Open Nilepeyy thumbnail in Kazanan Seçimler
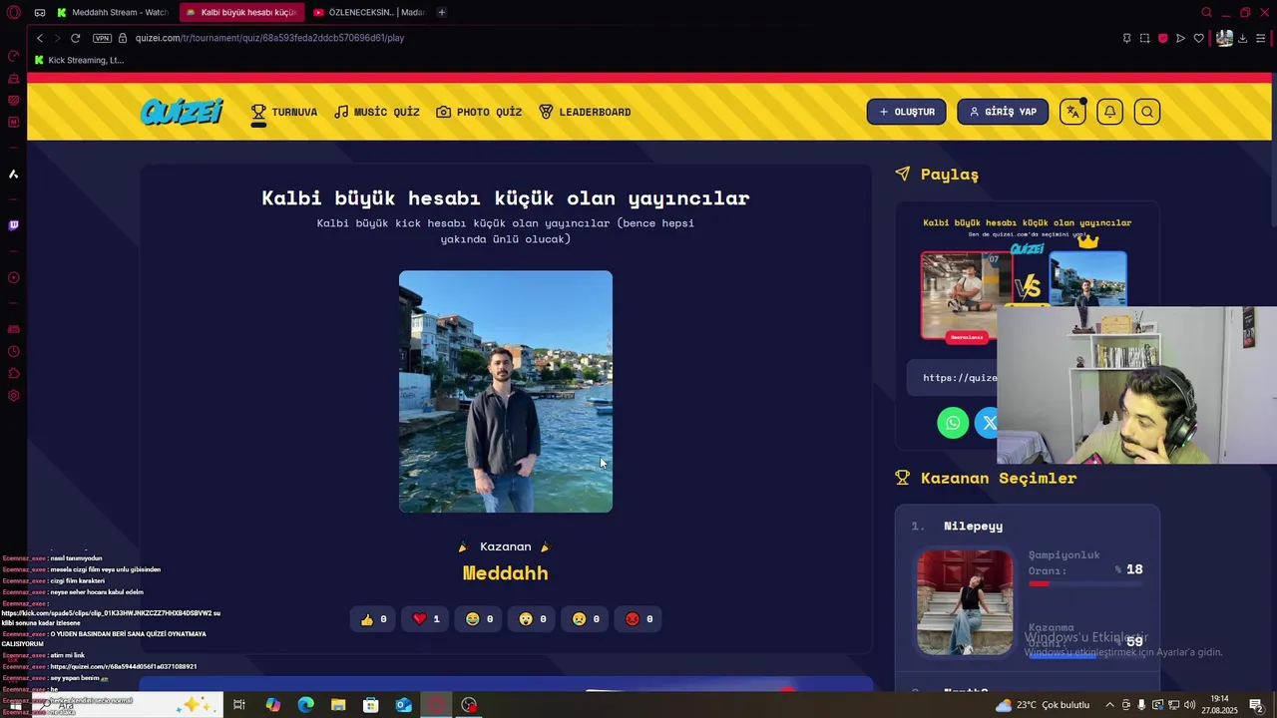This screenshot has width=1277, height=718. pyautogui.click(x=965, y=602)
